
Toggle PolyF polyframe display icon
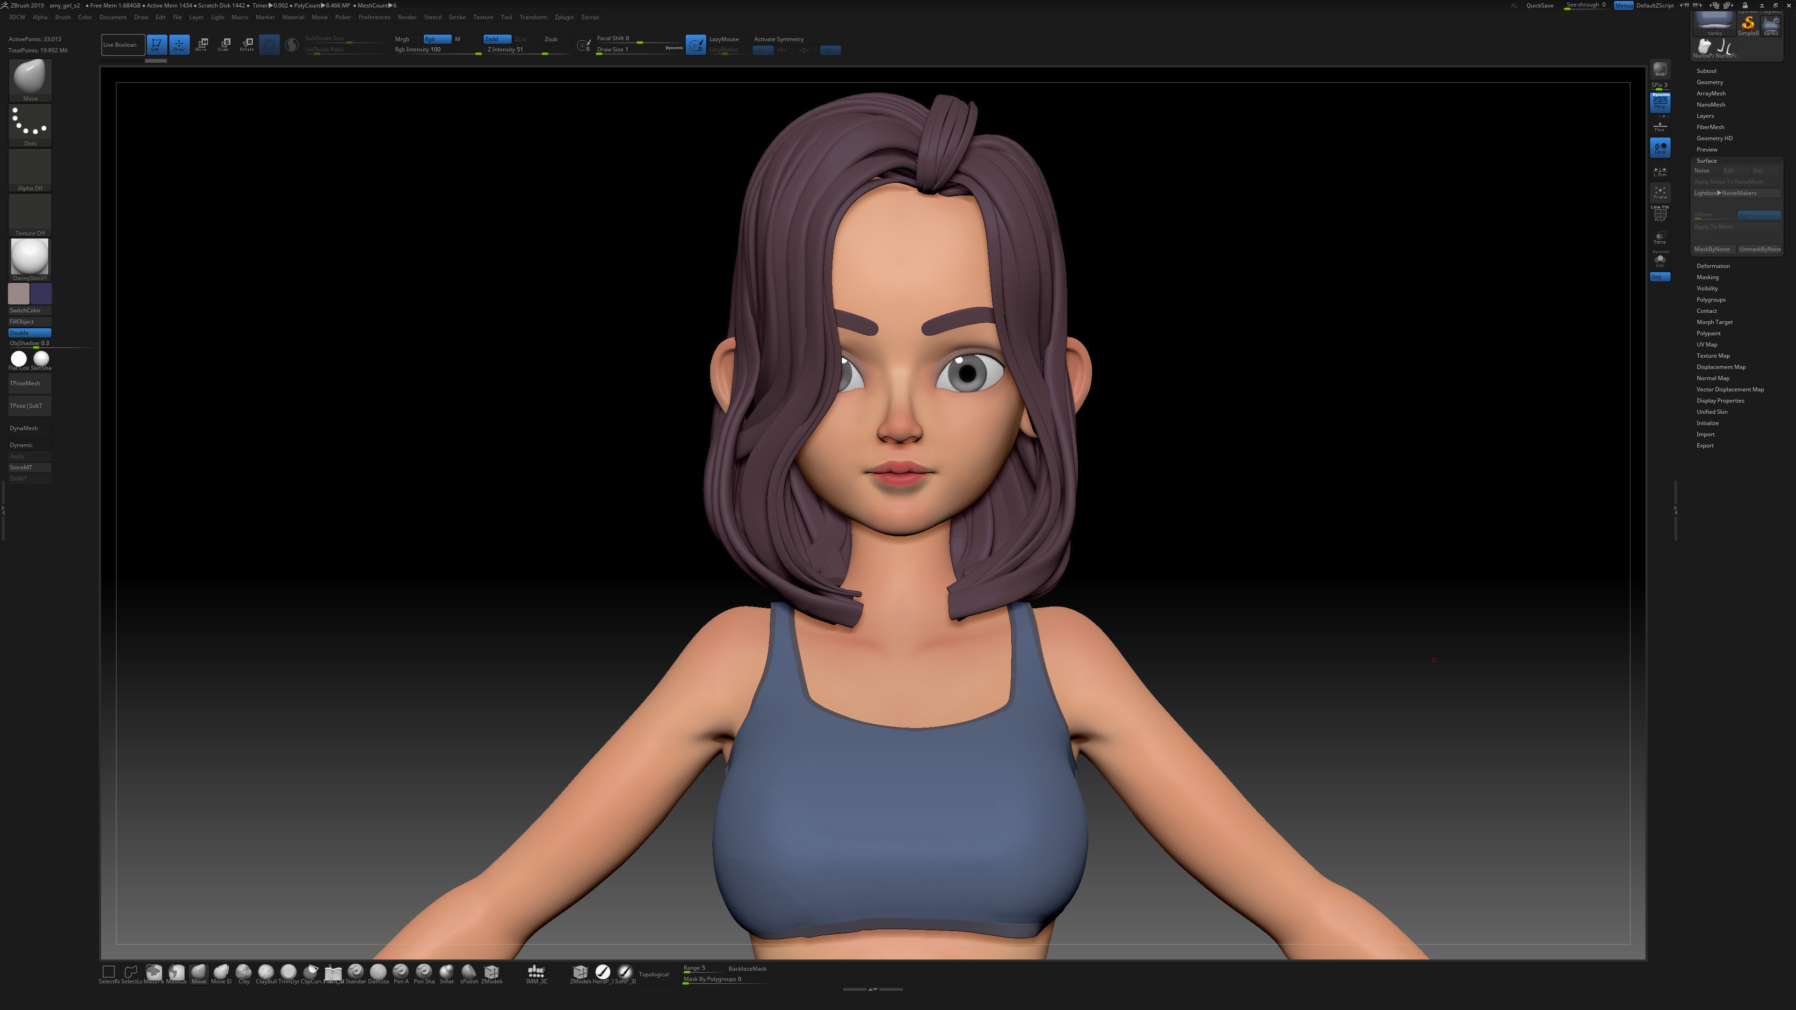point(1659,215)
